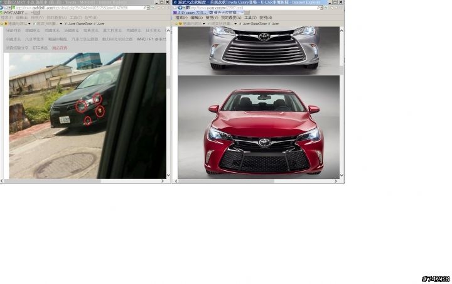Expand 建議的網站 dropdown in U-CAR window
This screenshot has height=284, width=452.
coord(204,24)
